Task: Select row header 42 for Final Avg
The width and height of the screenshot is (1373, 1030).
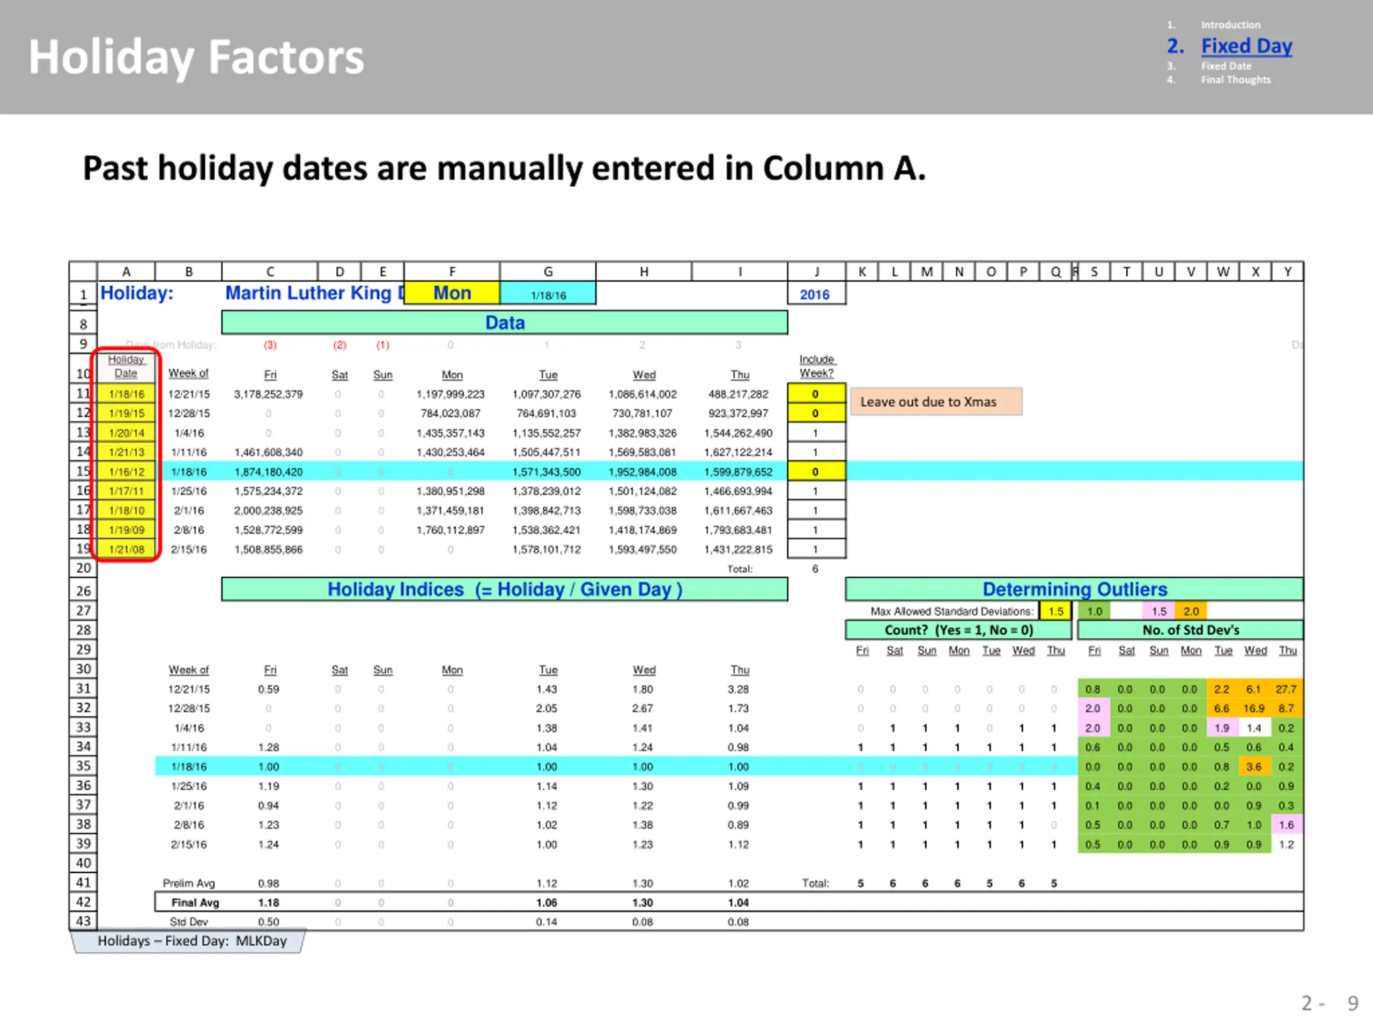Action: point(83,902)
